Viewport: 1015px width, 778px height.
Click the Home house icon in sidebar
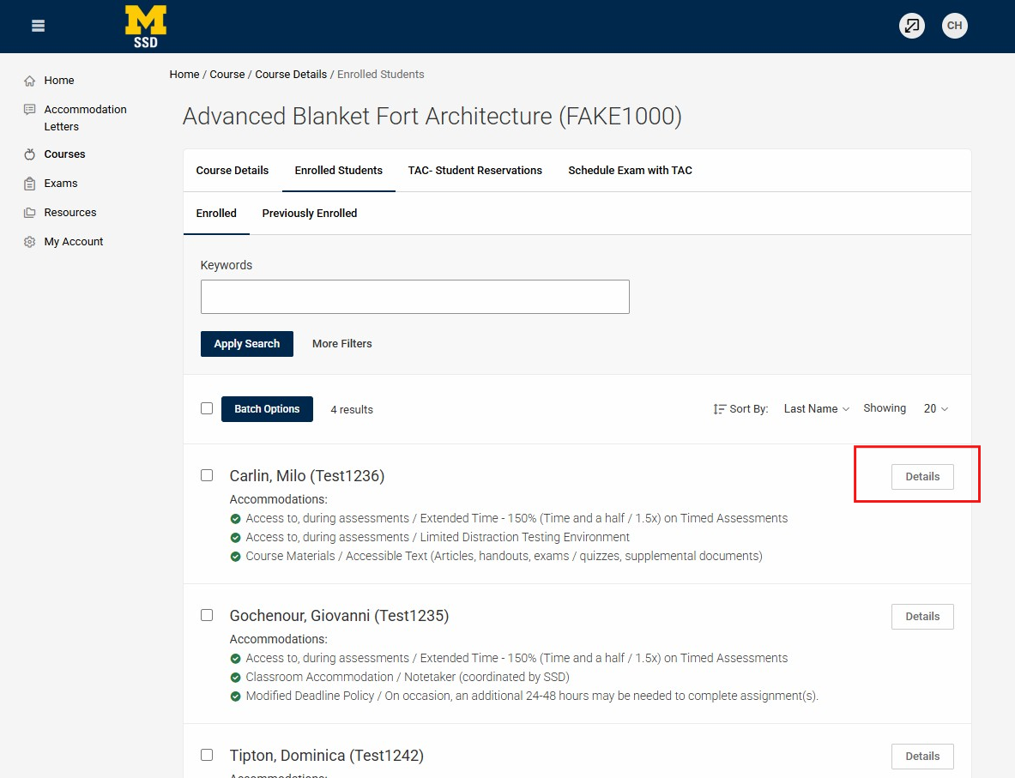point(30,81)
